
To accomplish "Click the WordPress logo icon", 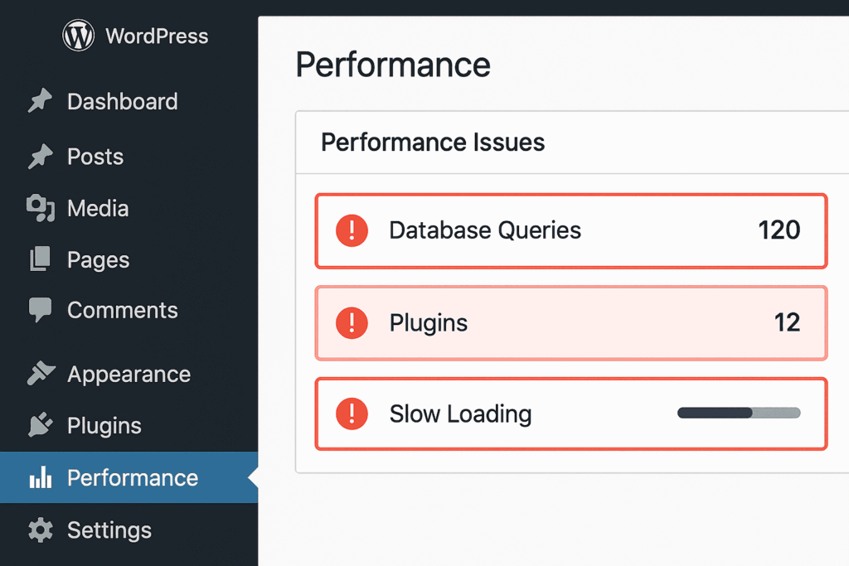I will pyautogui.click(x=79, y=36).
